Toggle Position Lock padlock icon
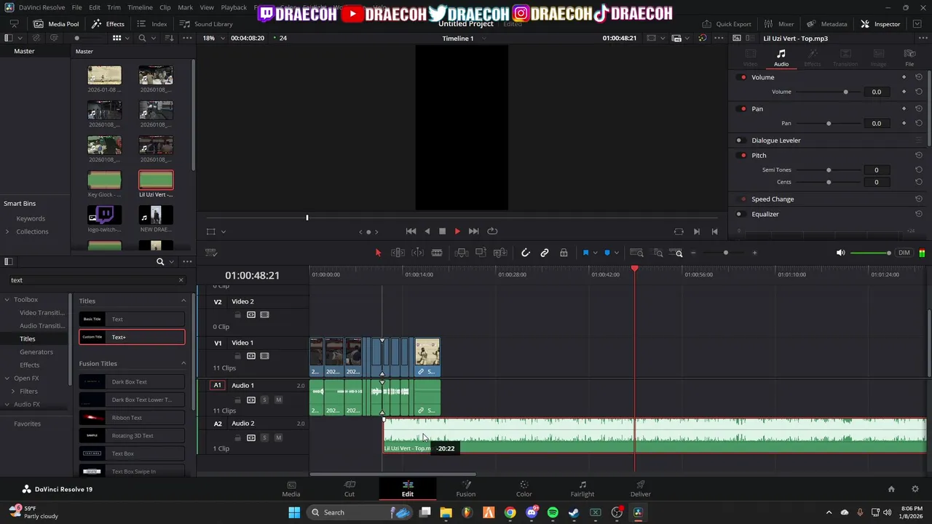 (564, 253)
